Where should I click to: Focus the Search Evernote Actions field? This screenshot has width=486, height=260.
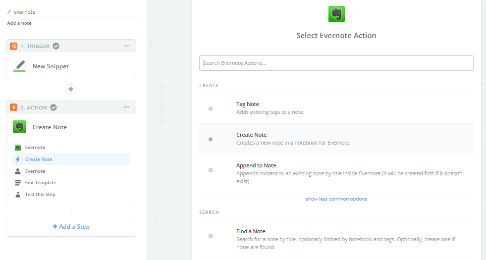point(336,63)
